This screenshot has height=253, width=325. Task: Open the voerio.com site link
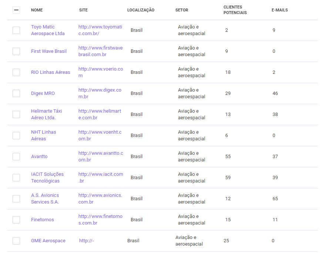(101, 72)
